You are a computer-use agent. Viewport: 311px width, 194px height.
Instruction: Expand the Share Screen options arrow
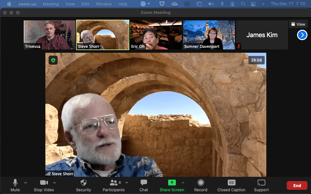(x=183, y=182)
